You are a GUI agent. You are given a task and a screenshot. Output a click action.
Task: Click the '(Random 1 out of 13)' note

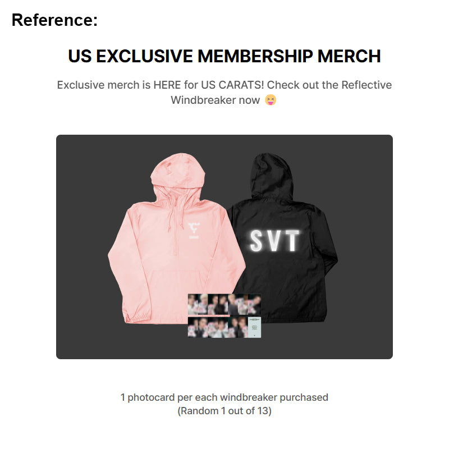click(x=224, y=411)
